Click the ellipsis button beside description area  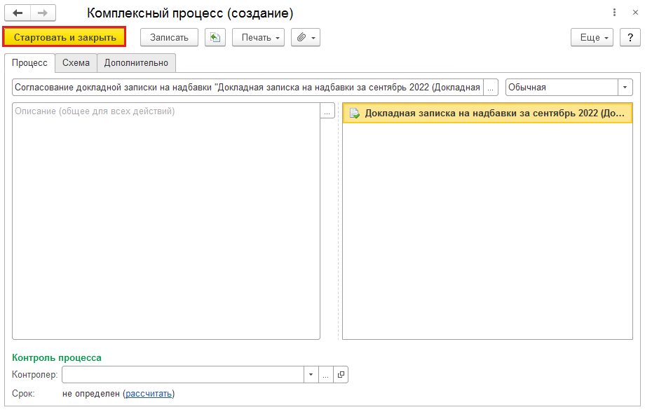tap(327, 111)
